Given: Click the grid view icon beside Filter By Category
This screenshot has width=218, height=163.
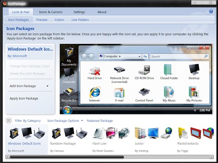Looking at the screenshot, I should [x=9, y=120].
